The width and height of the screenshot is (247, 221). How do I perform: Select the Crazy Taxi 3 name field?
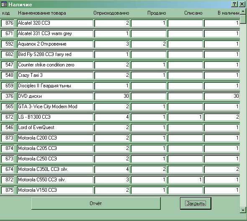(x=55, y=75)
